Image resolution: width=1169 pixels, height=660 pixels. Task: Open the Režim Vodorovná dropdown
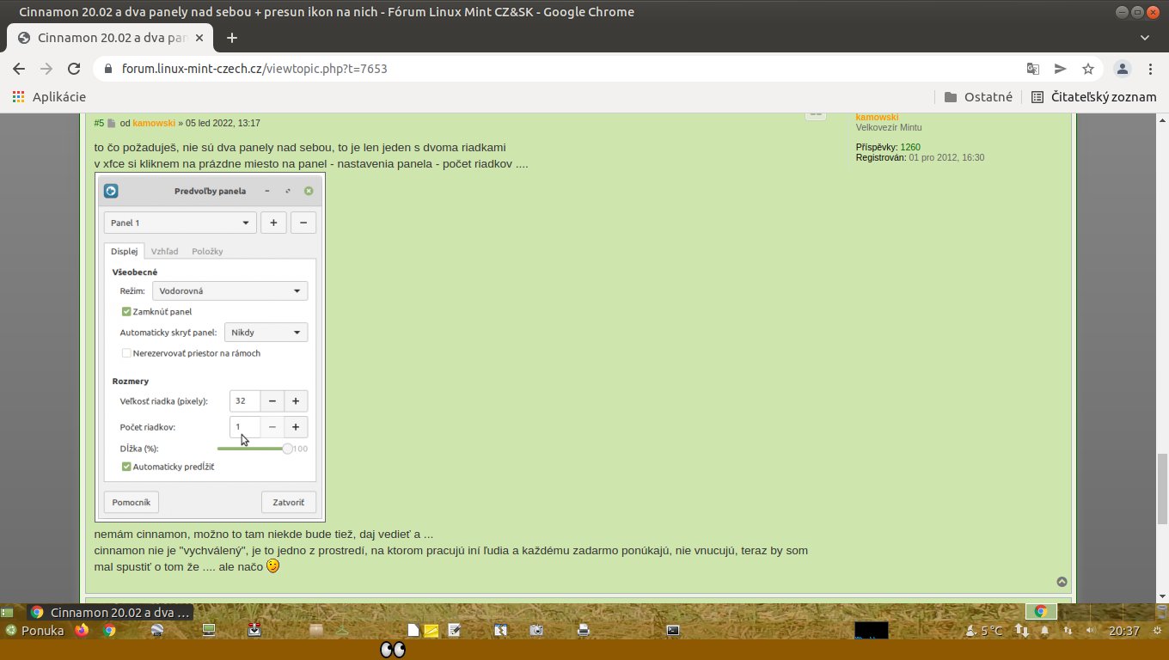coord(230,291)
